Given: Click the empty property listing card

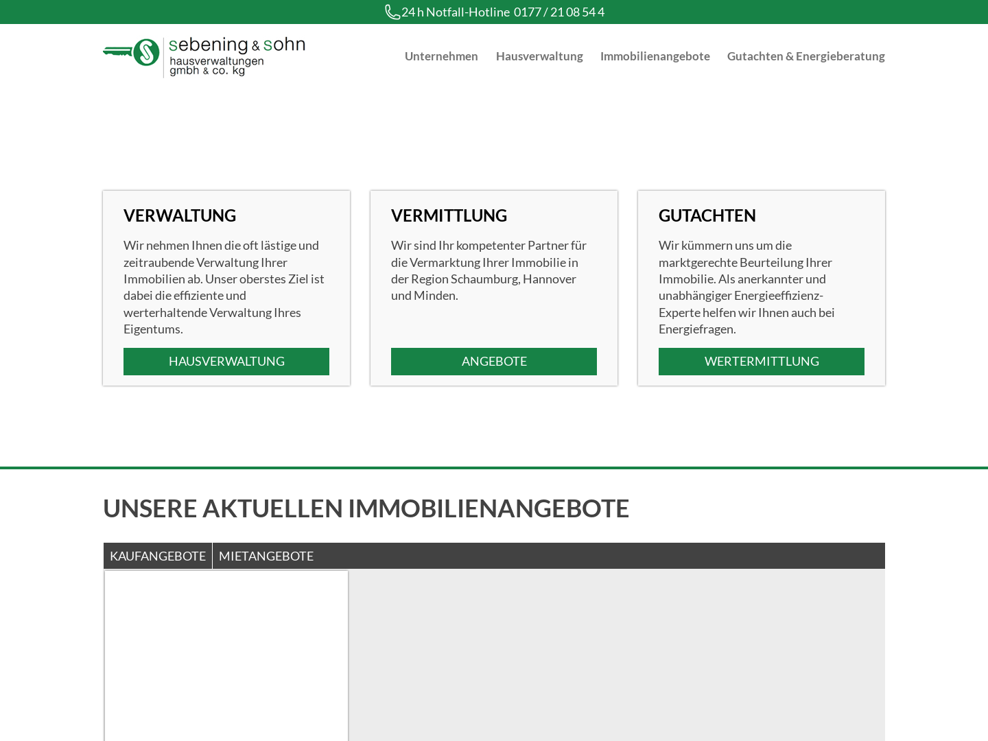Looking at the screenshot, I should [x=226, y=655].
